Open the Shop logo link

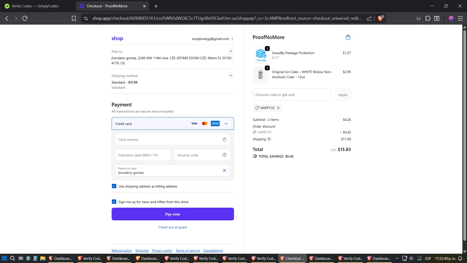coord(117,39)
